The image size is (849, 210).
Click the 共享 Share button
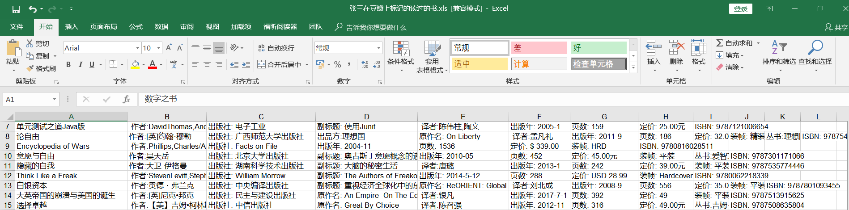tap(836, 27)
